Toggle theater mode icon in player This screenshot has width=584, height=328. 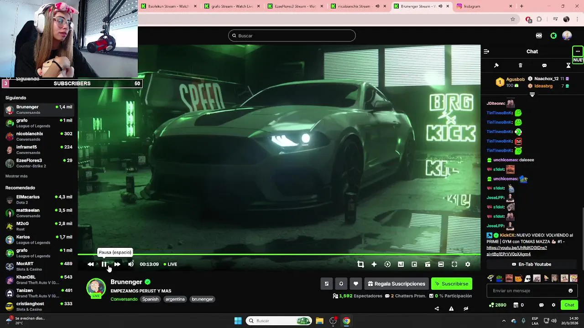(x=441, y=264)
